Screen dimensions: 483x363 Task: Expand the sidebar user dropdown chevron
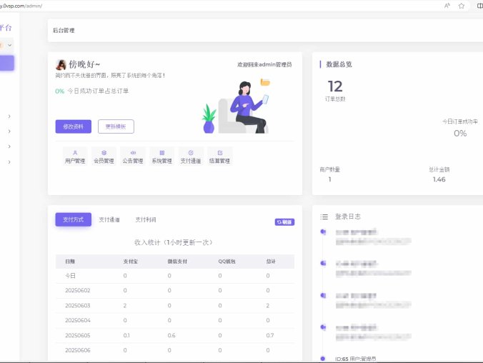[10, 45]
